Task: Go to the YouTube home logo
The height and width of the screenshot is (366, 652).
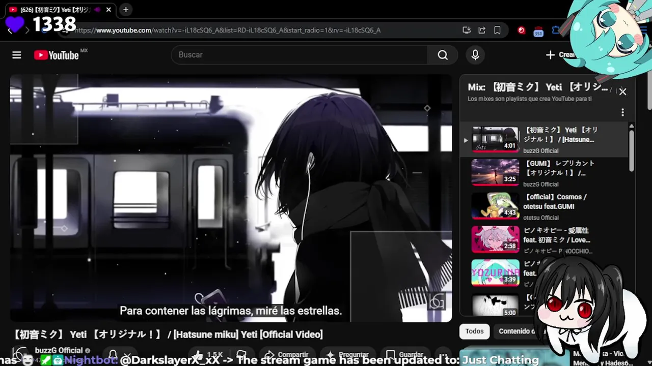Action: [57, 55]
